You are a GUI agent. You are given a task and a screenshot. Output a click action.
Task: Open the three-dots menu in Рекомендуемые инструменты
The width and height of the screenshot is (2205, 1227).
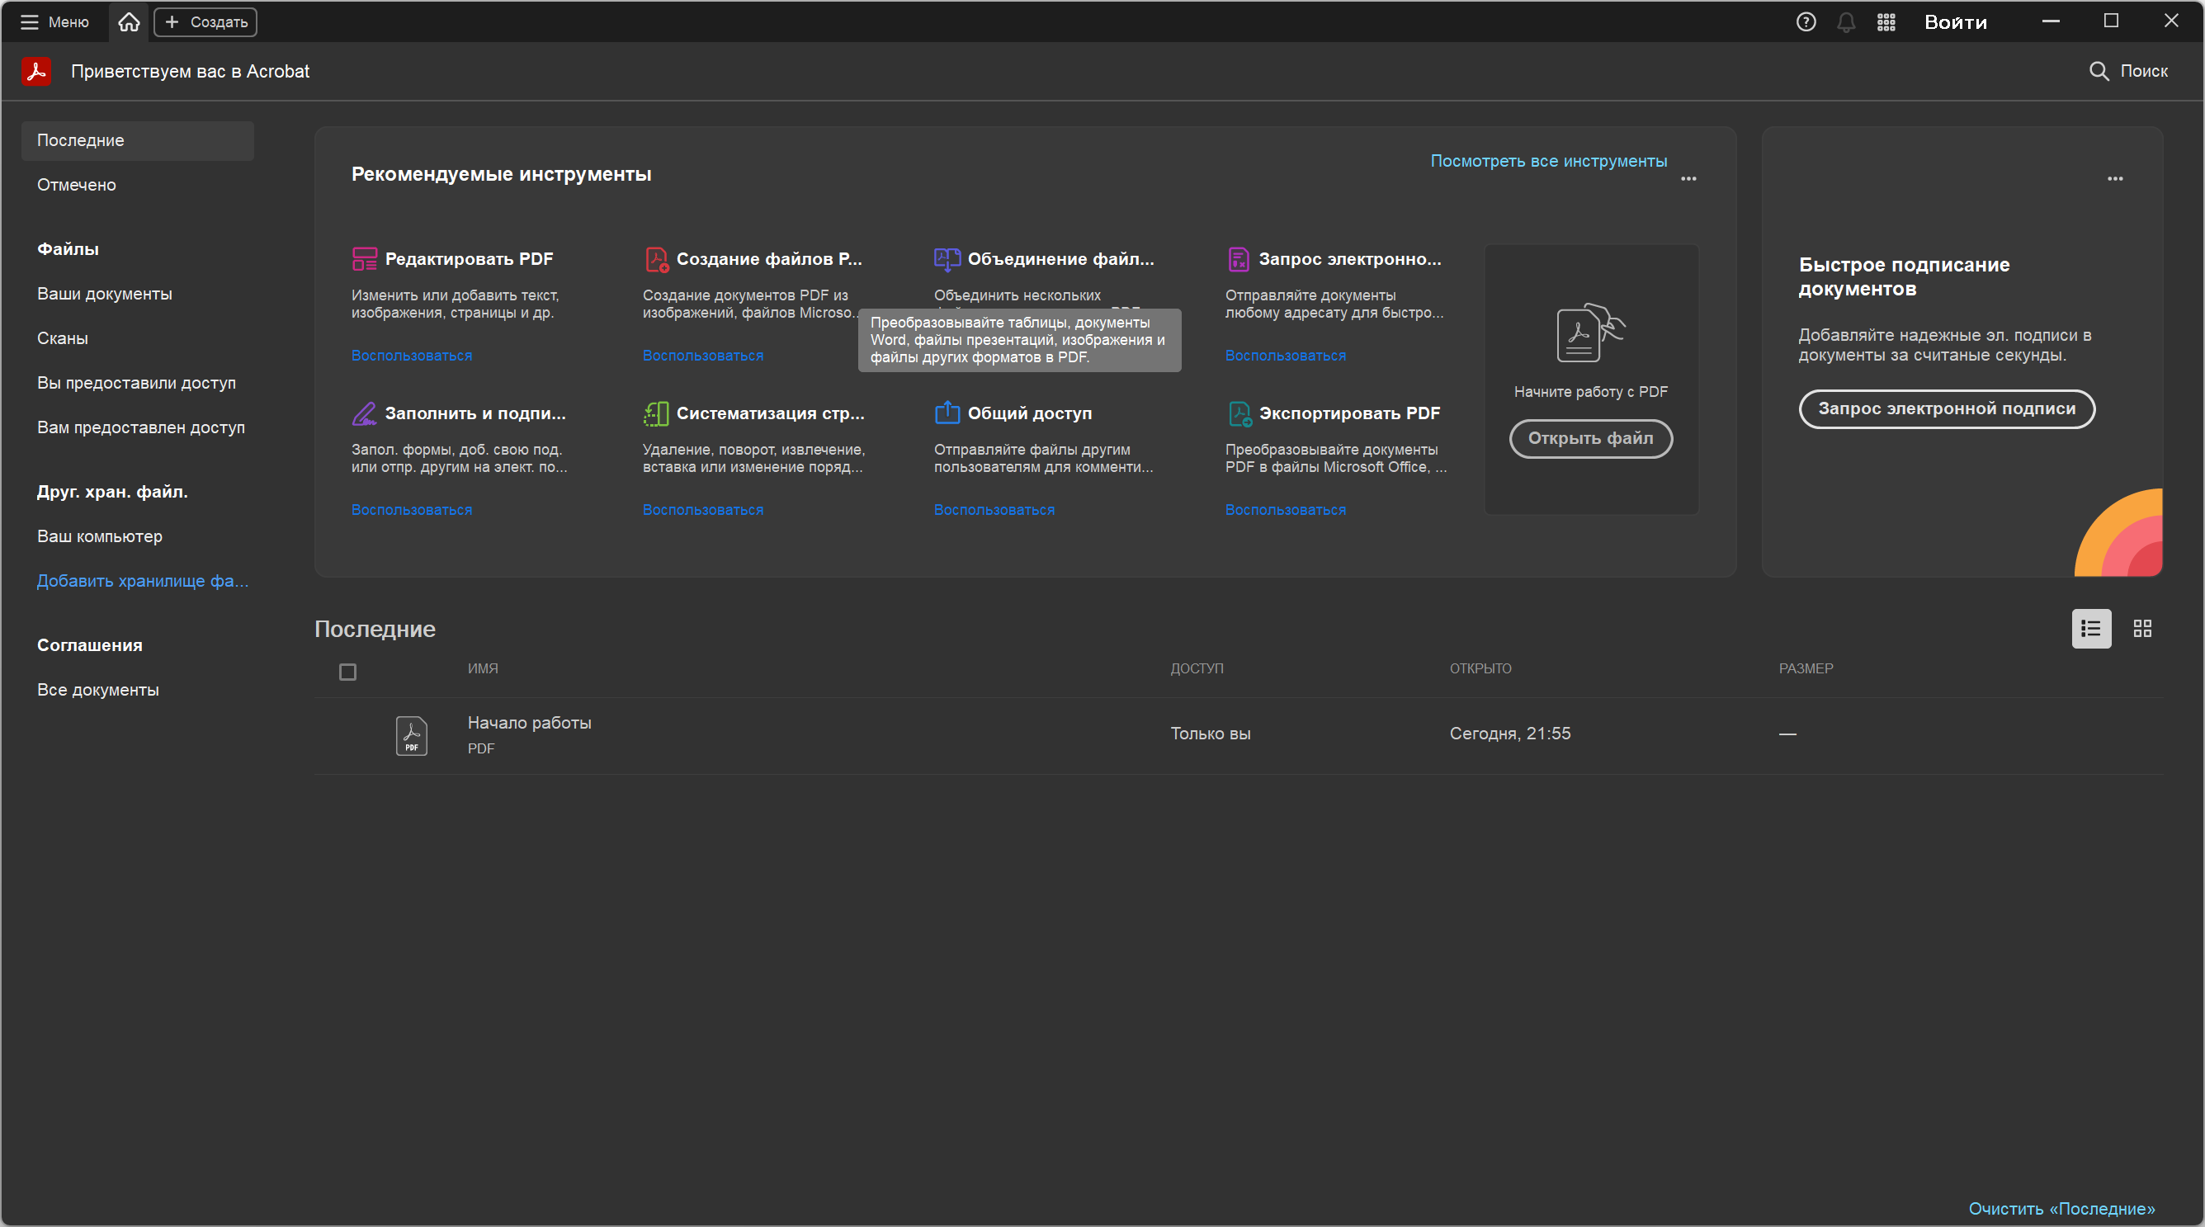1688,179
